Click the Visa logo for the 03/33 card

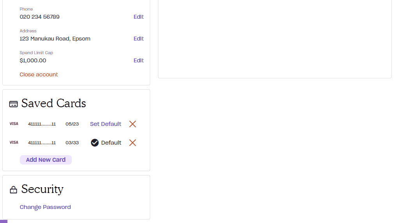14,143
